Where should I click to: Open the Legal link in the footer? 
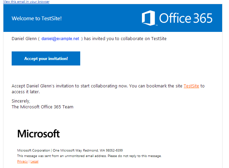[x=34, y=161]
